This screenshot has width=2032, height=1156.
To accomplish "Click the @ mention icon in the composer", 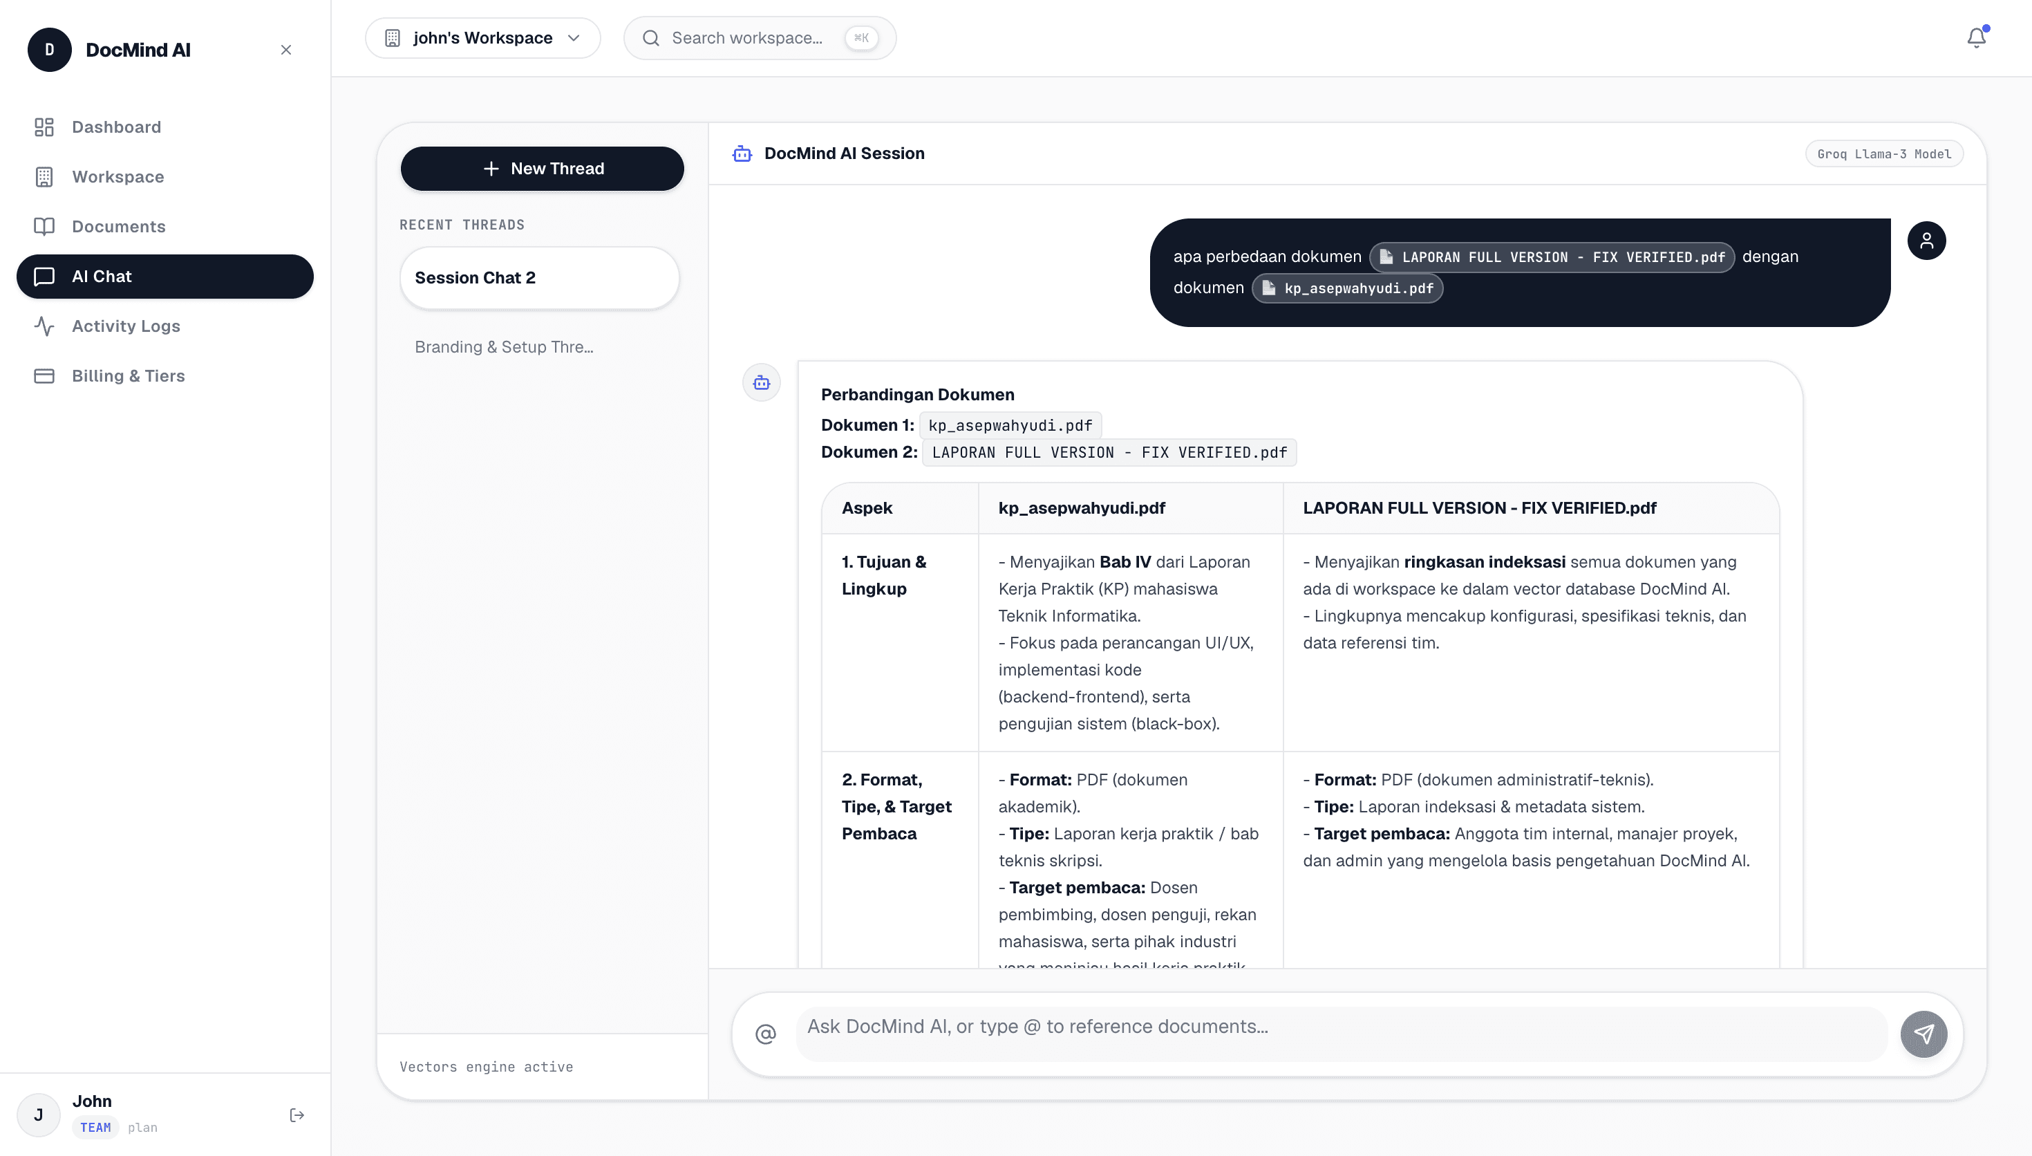I will click(765, 1034).
